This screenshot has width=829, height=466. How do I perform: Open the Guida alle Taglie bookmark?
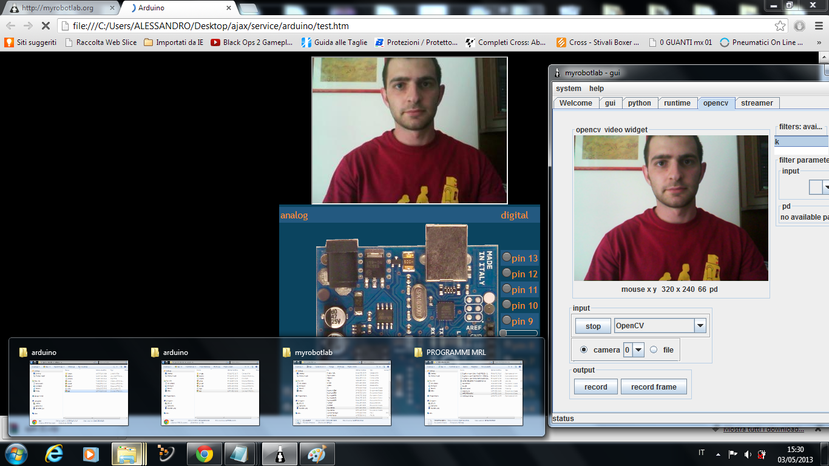point(334,42)
